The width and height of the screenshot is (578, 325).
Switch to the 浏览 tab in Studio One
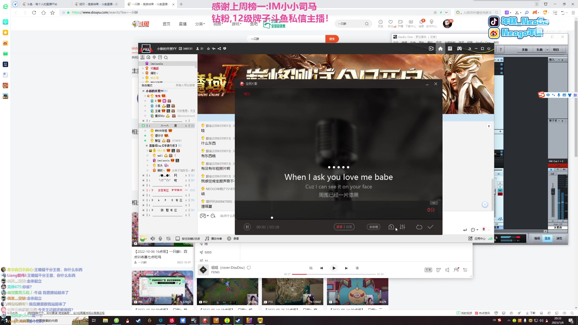tap(559, 238)
